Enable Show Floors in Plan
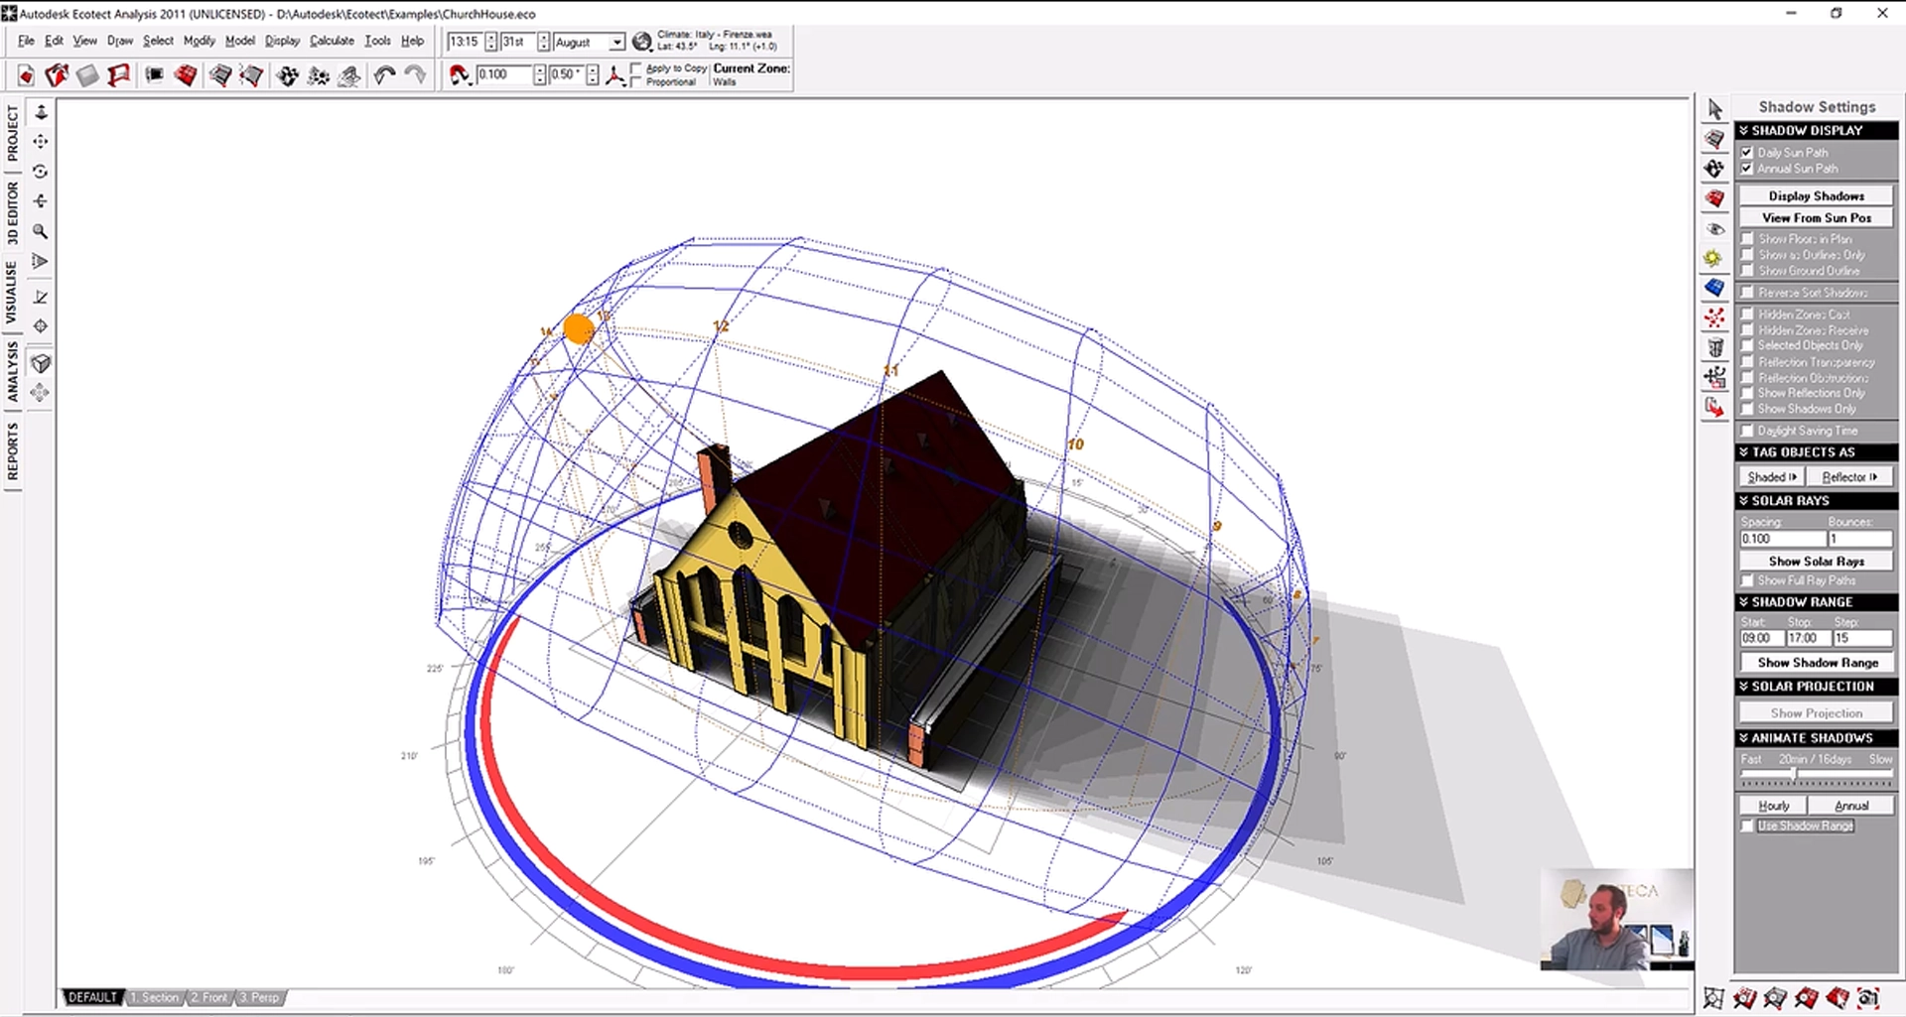This screenshot has height=1017, width=1906. tap(1747, 239)
